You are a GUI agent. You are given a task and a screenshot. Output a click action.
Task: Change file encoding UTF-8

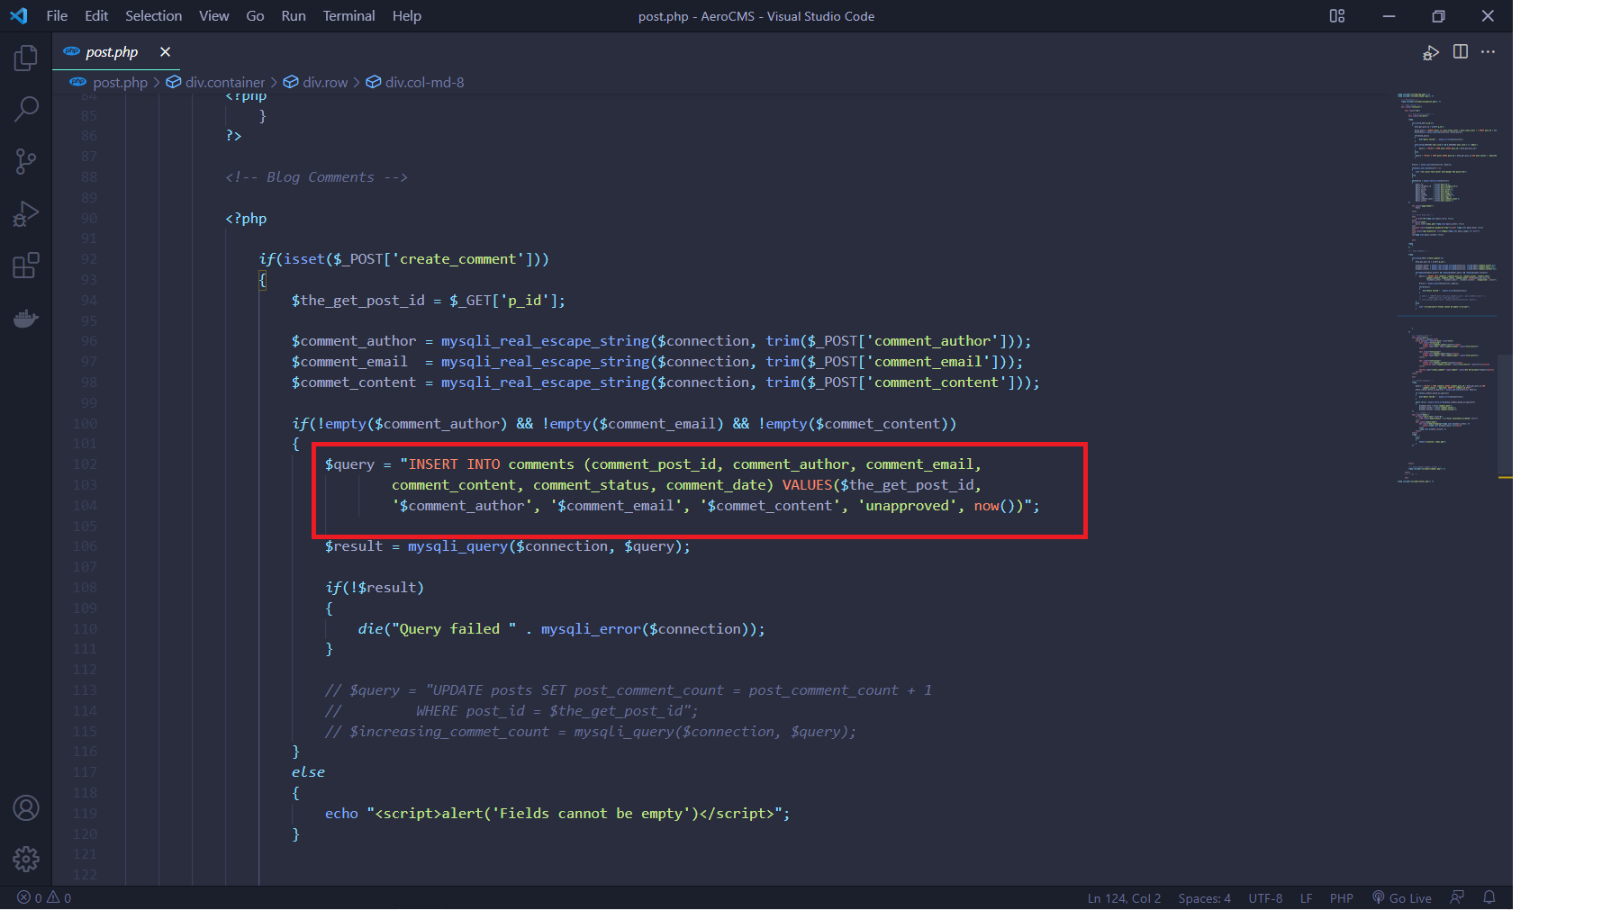point(1265,898)
